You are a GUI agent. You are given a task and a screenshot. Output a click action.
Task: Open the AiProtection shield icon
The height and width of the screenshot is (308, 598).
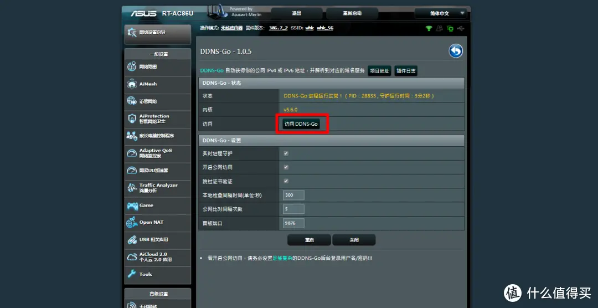pyautogui.click(x=132, y=119)
